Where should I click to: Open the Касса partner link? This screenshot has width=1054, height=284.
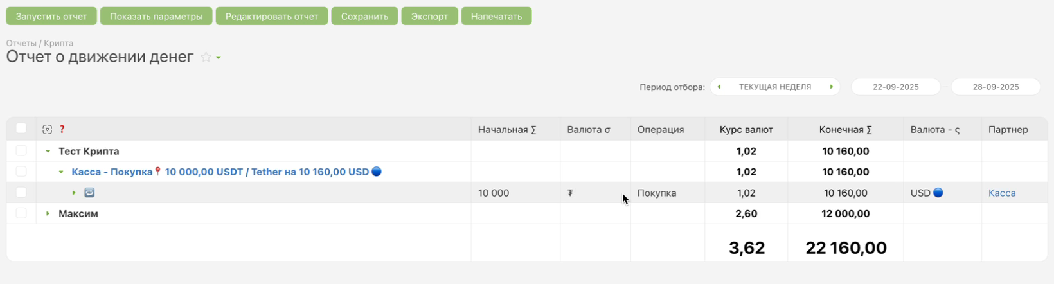tap(1001, 193)
